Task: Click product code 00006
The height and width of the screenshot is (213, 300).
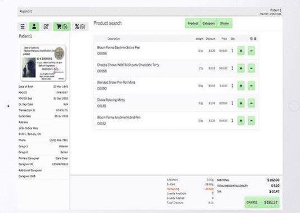Action: [102, 53]
